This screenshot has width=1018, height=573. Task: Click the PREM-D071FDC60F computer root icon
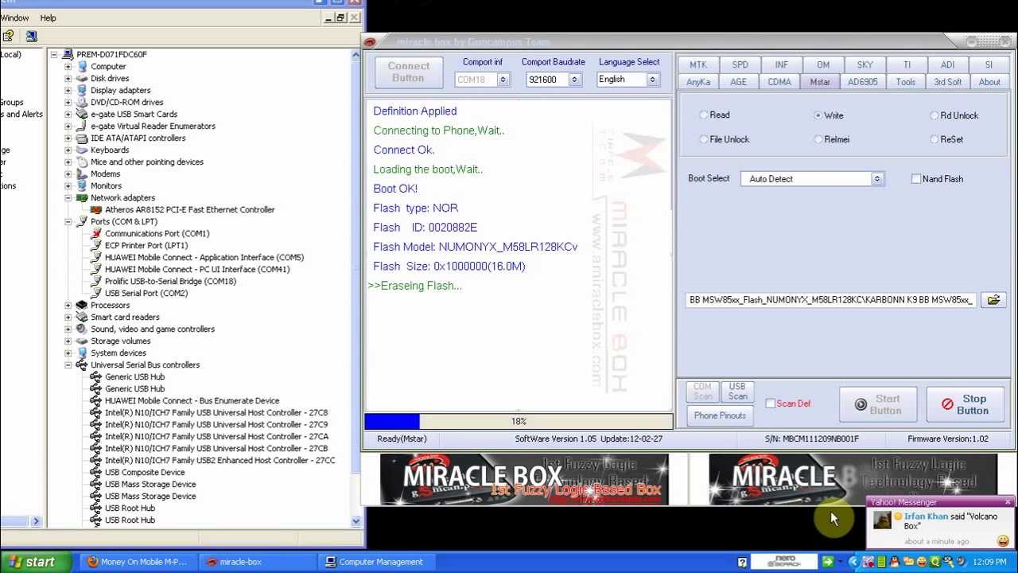pos(67,54)
